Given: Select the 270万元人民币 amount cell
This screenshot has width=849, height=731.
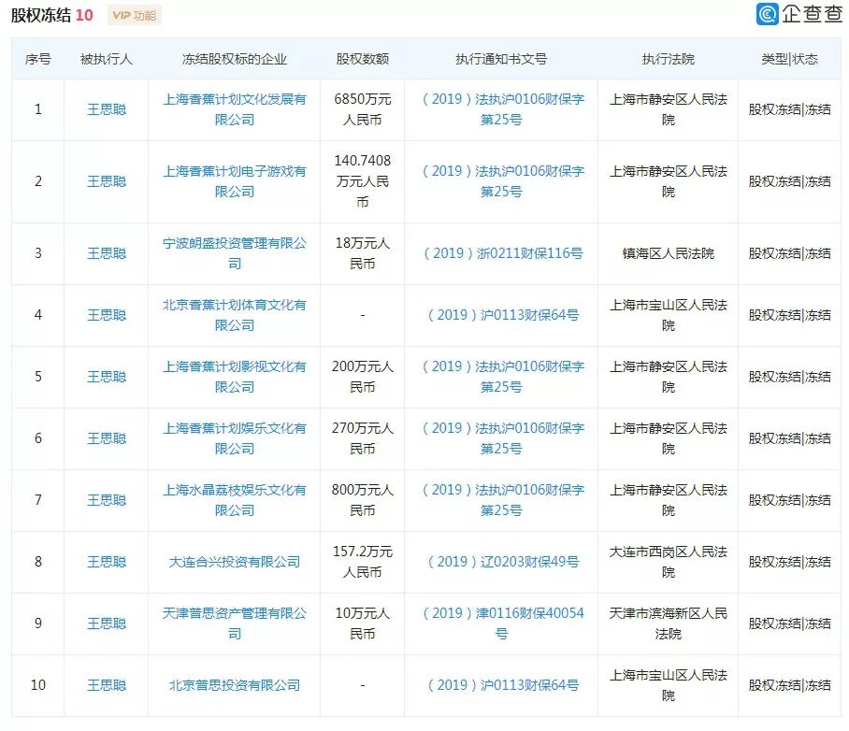Looking at the screenshot, I should 362,438.
